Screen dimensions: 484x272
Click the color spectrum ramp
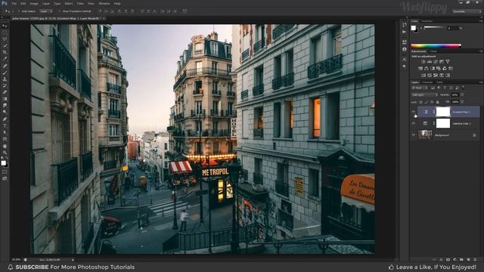[x=436, y=45]
